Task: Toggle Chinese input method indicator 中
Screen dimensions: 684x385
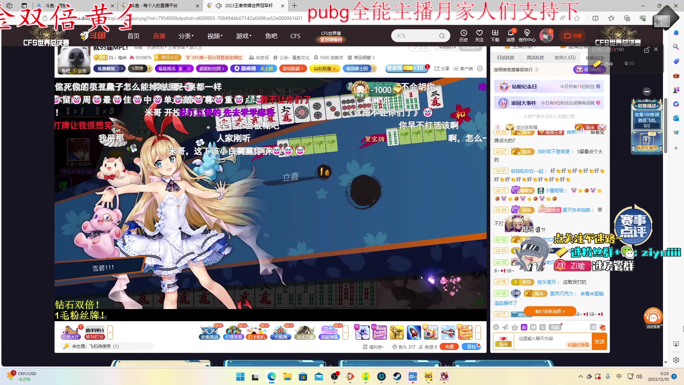Action: [x=619, y=376]
